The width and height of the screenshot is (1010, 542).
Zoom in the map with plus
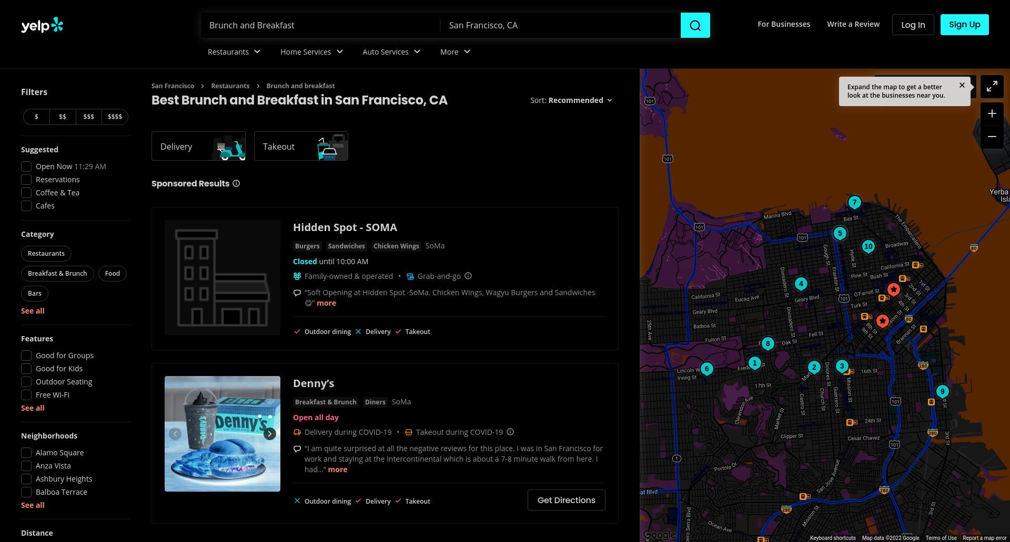[x=992, y=113]
